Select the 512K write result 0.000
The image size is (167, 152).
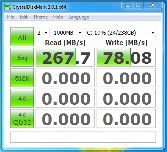(126, 78)
